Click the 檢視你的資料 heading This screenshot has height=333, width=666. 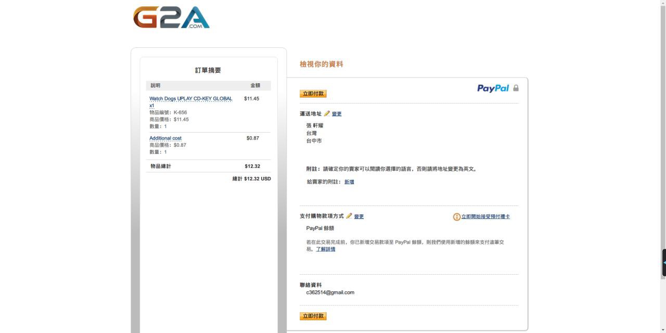(x=322, y=64)
